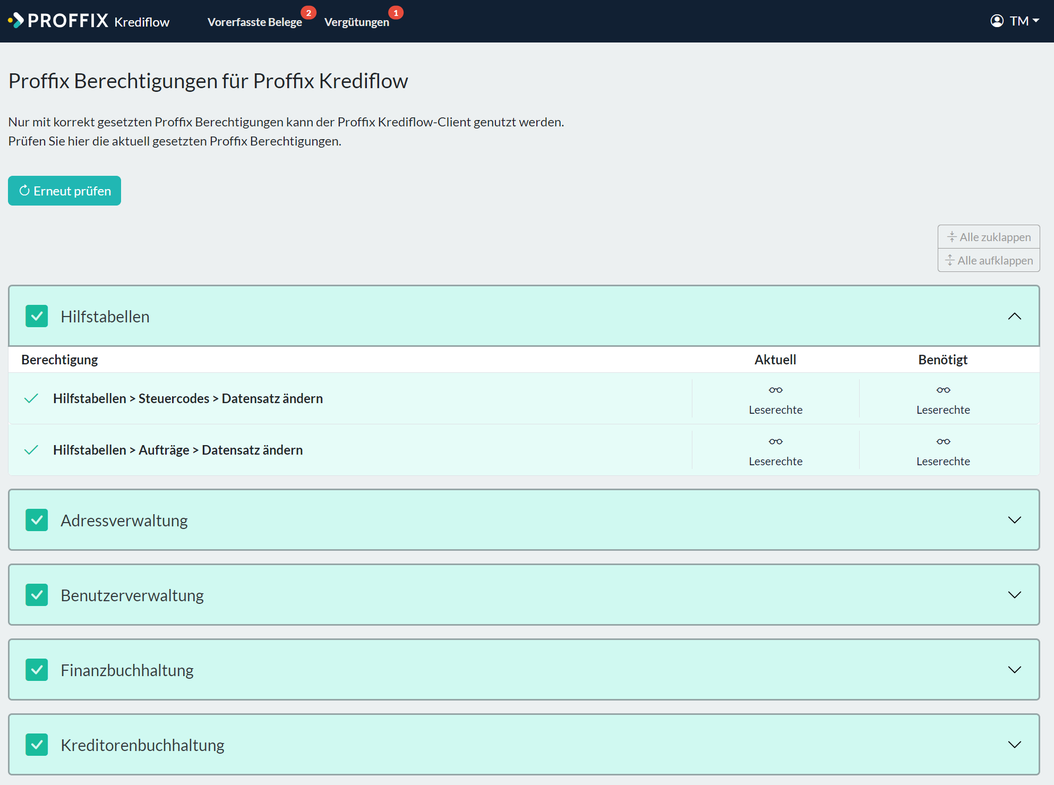Click the Kreditorenbuchhaltung green check box
Image resolution: width=1054 pixels, height=785 pixels.
coord(37,745)
